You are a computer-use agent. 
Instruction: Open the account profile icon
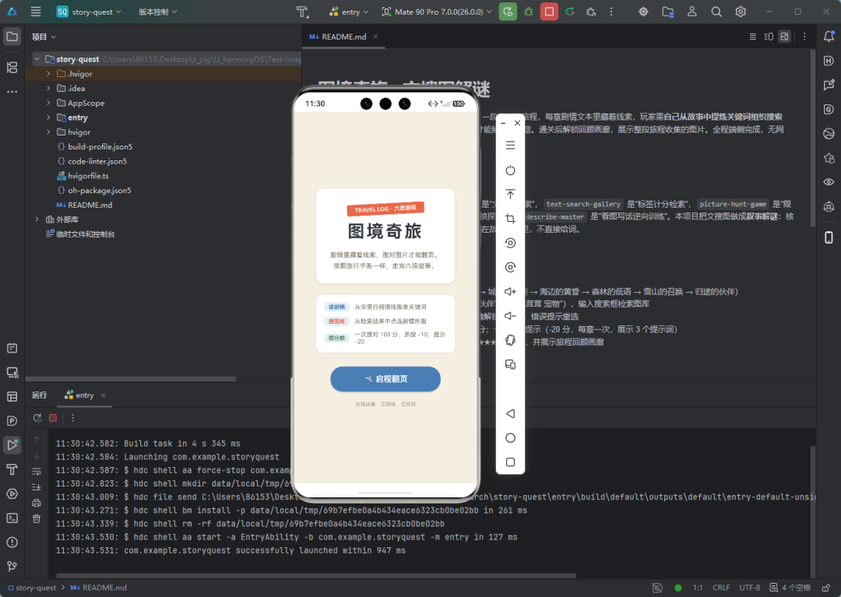(x=692, y=11)
